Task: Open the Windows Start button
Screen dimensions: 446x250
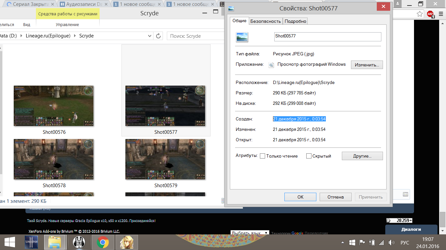Action: point(9,242)
